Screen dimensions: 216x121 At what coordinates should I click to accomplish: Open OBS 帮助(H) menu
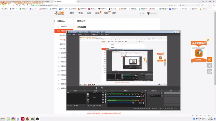point(107,34)
